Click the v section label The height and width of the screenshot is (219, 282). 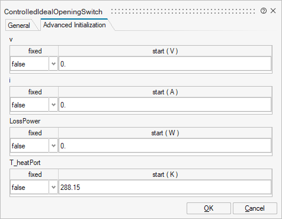tap(11, 40)
